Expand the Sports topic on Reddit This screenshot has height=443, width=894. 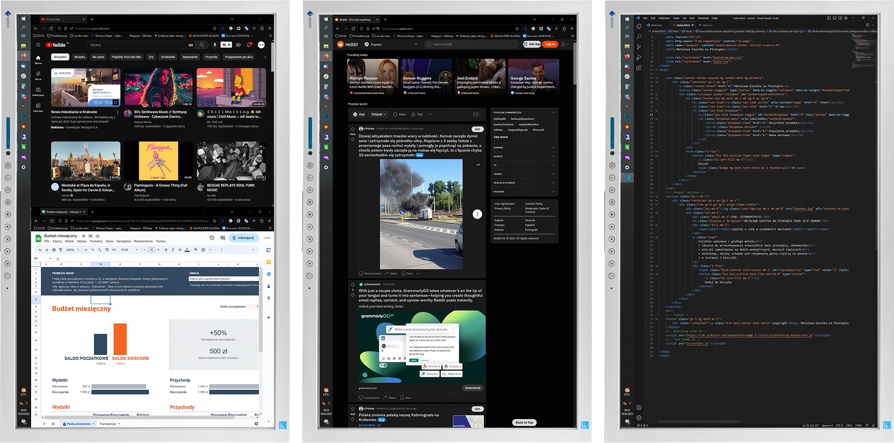click(x=524, y=156)
